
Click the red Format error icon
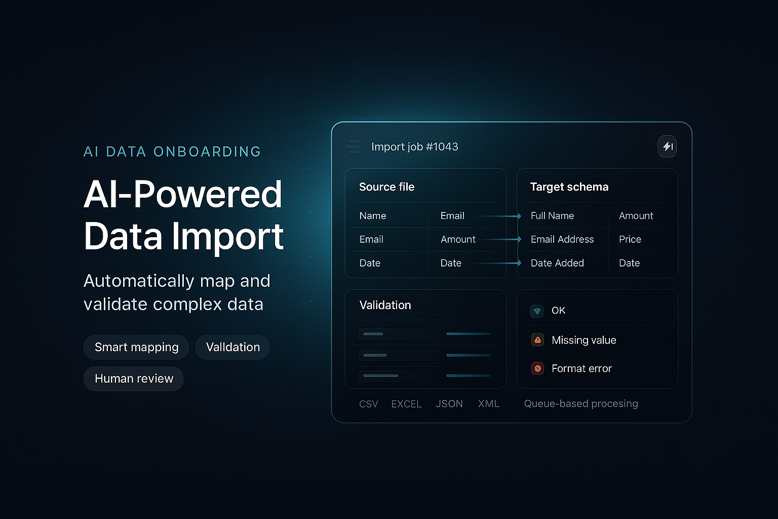coord(537,368)
